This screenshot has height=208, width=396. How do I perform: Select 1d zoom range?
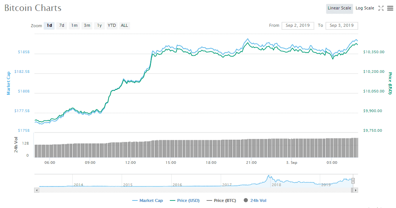(49, 25)
